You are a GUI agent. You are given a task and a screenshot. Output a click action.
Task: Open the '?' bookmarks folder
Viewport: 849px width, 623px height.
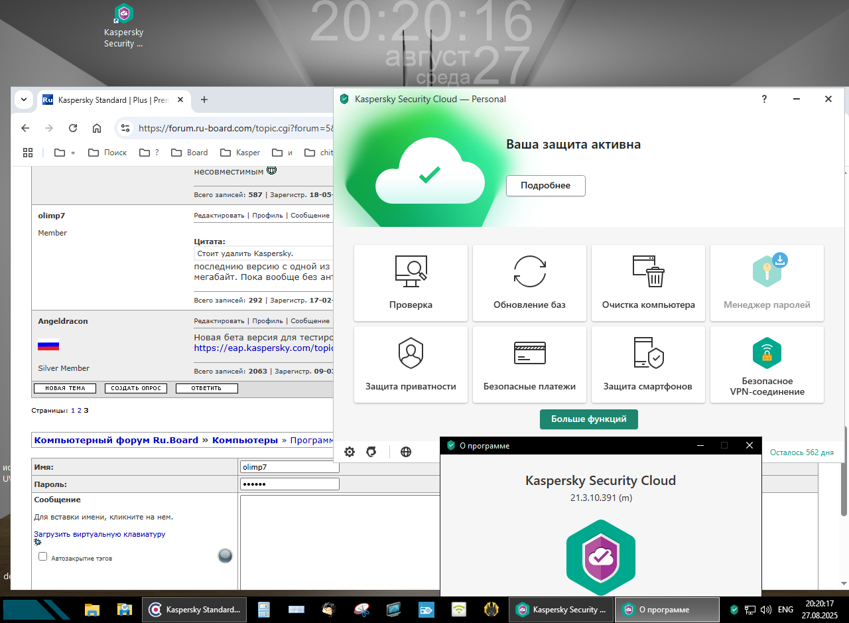click(x=149, y=153)
